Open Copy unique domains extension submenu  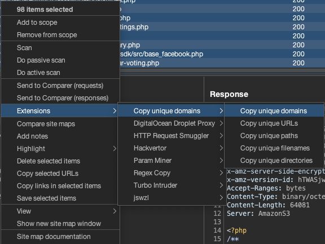pos(171,110)
